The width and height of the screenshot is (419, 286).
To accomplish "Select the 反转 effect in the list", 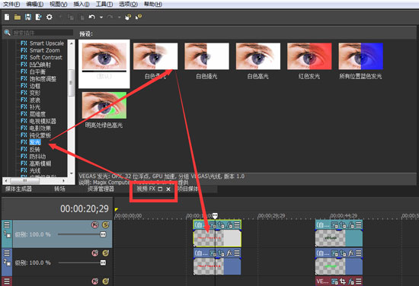I will tap(35, 149).
